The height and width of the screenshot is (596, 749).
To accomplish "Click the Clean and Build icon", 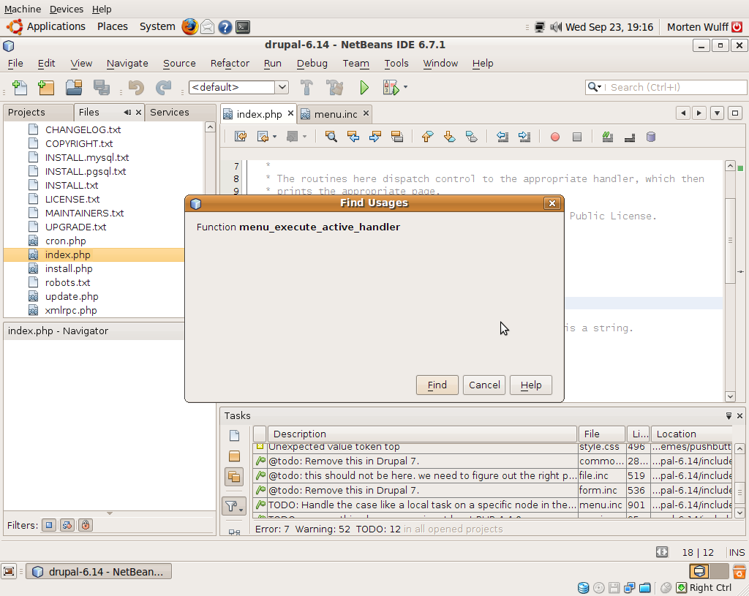I will click(334, 88).
